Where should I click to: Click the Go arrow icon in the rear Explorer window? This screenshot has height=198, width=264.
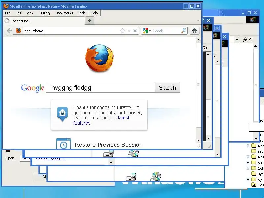click(x=245, y=40)
